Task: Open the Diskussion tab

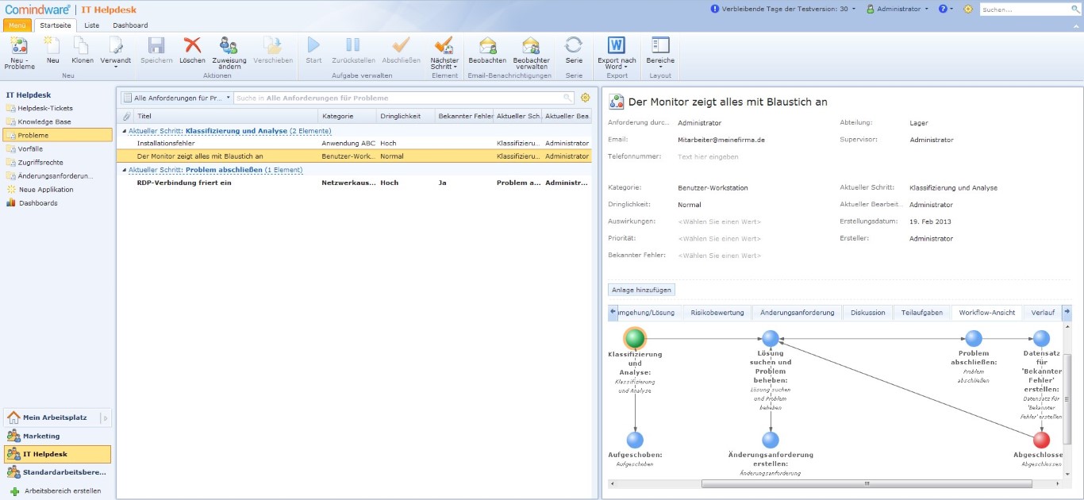Action: tap(867, 312)
